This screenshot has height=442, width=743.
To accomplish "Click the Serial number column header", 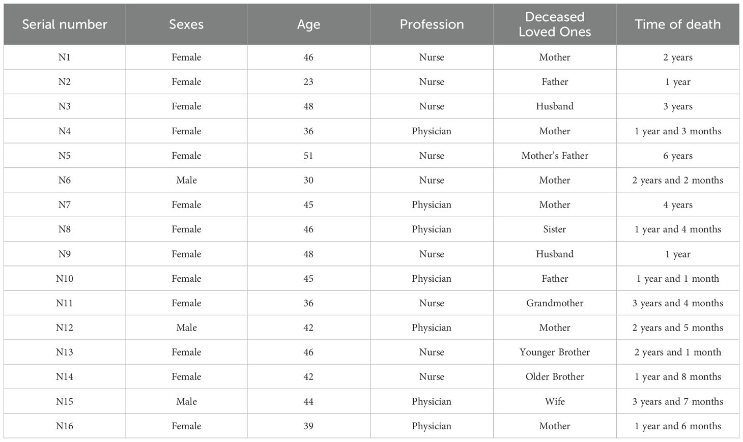I will coord(65,24).
